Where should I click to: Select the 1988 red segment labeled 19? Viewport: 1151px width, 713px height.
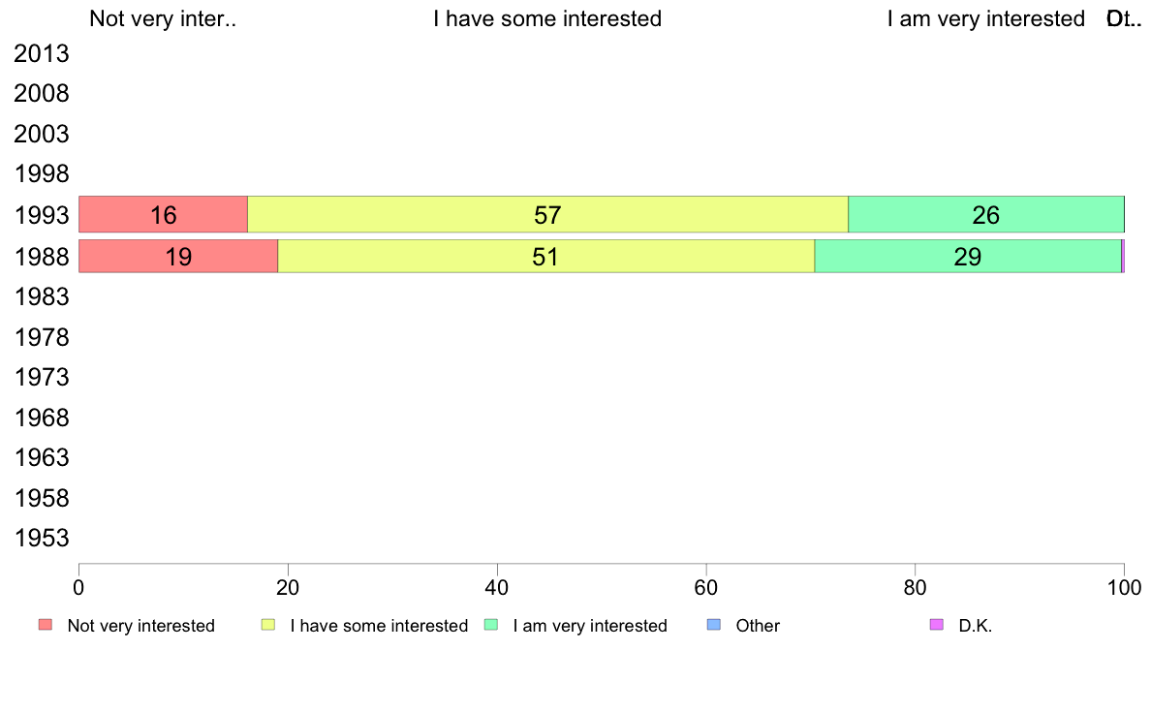pyautogui.click(x=178, y=257)
